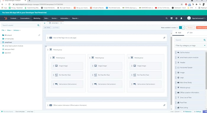The image size is (207, 113).
Task: Add the Post Filter module from list
Action: point(190,103)
